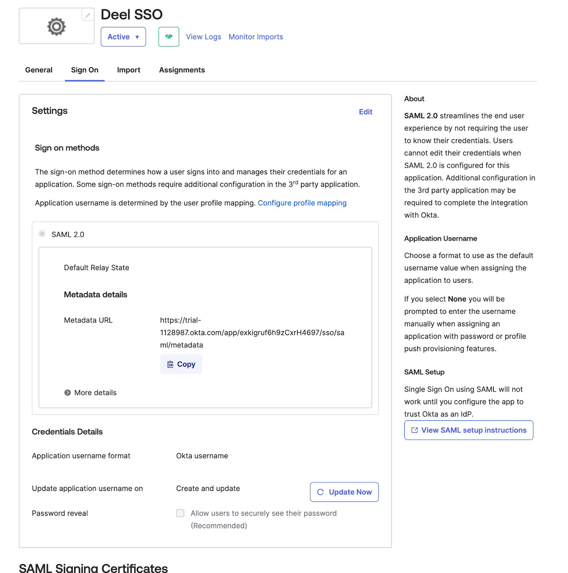Click the pencil edit logo icon
Screen dimensions: 568x573
tap(88, 15)
